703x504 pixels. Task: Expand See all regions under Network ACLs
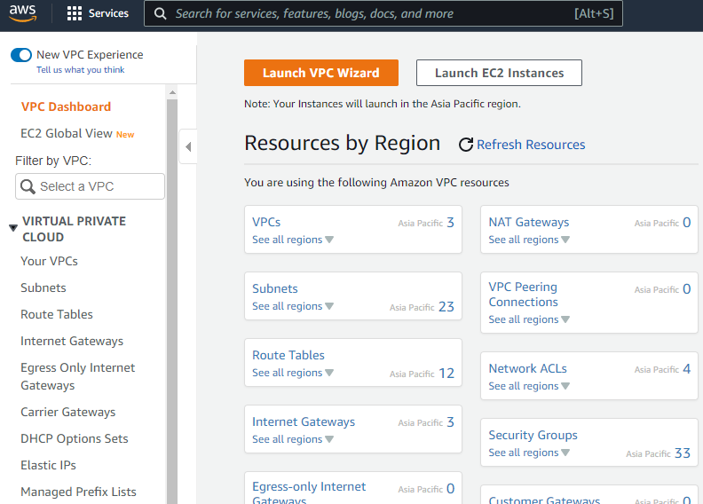tap(529, 386)
